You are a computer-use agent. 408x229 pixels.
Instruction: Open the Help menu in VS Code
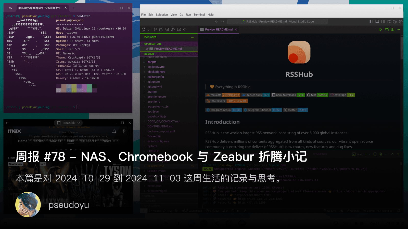point(211,15)
